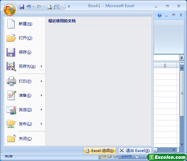Click the Save icon in Quick Access Toolbar
The height and width of the screenshot is (161, 187).
22,7
